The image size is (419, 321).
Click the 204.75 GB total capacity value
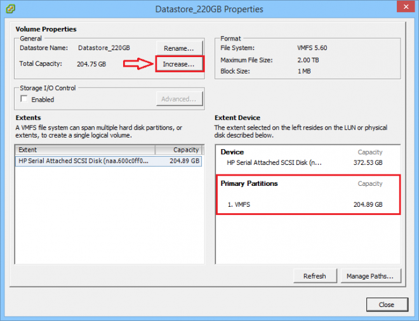point(91,64)
